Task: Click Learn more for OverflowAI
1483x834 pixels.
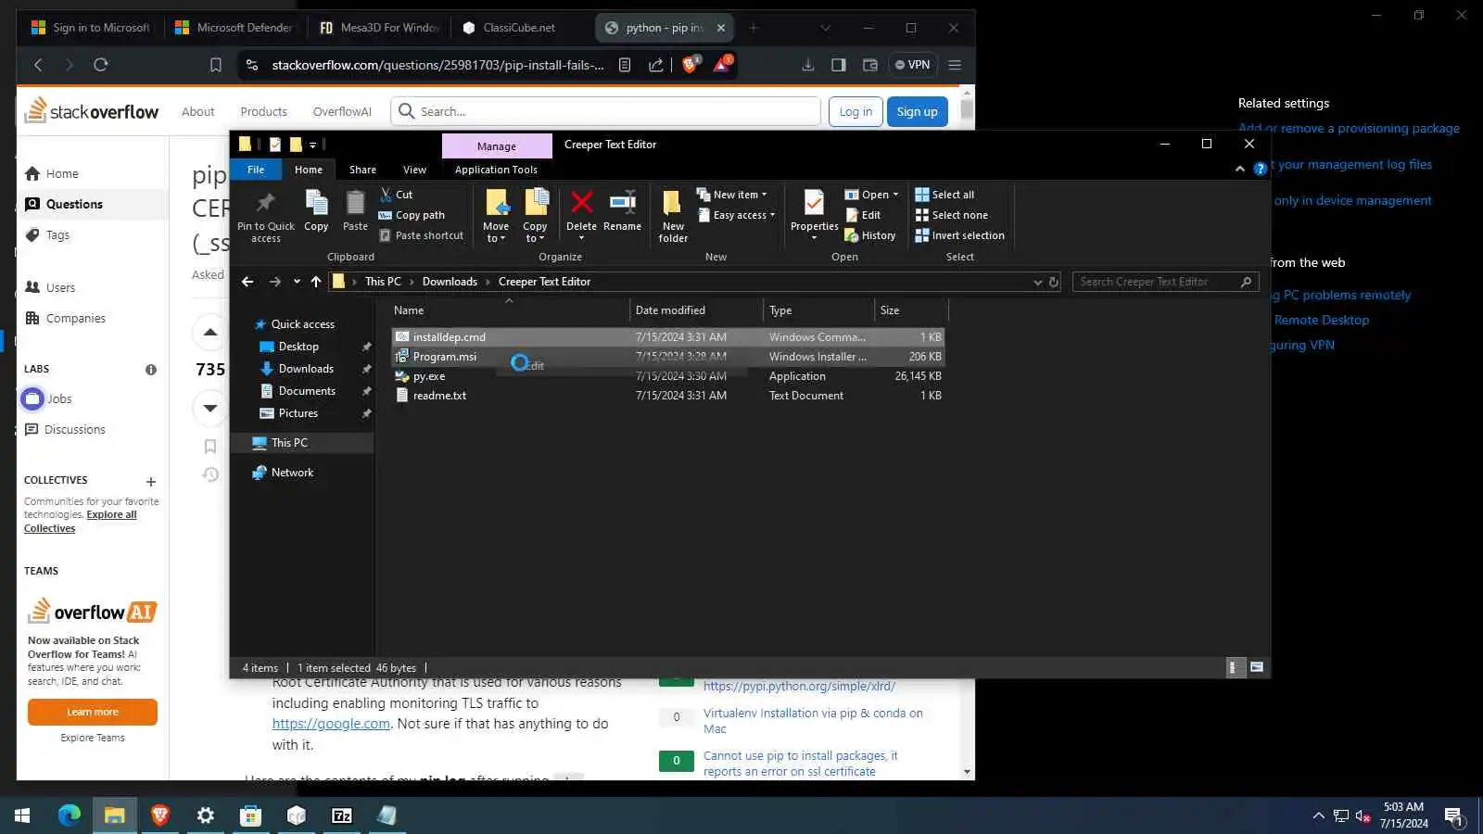Action: click(x=93, y=712)
